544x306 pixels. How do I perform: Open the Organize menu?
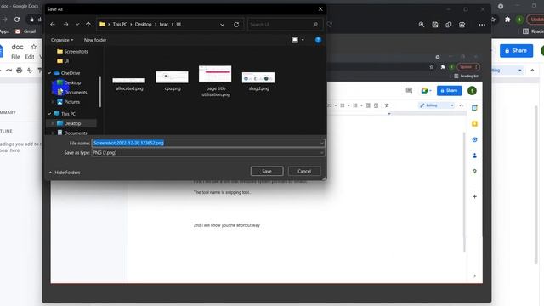click(62, 40)
